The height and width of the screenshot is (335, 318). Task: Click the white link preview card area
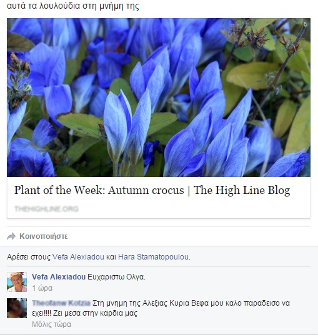pyautogui.click(x=159, y=198)
